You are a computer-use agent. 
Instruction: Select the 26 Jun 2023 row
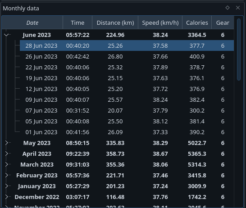(x=127, y=56)
